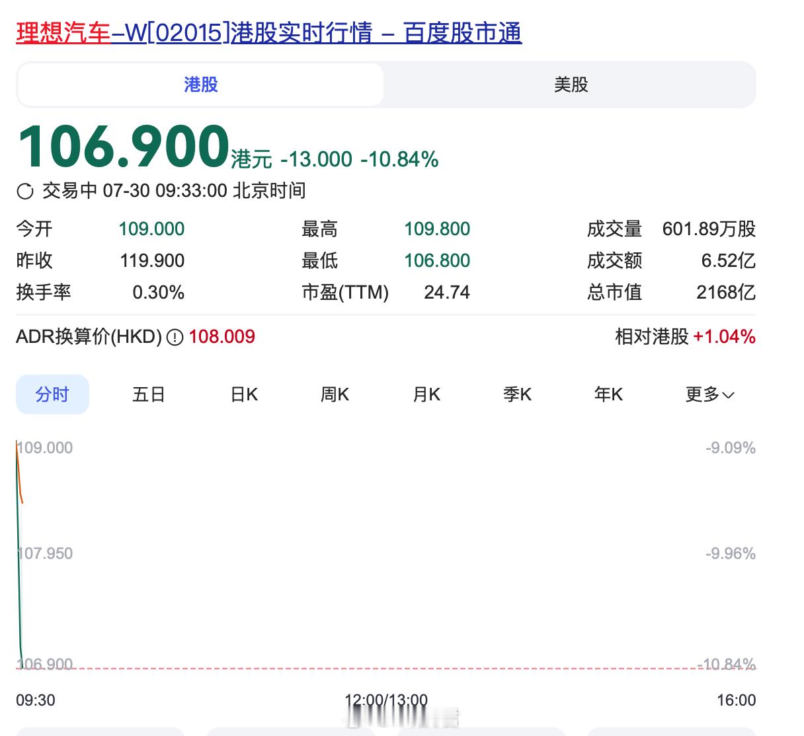Click the trading time 07-30 09:33:00 北京时间
The image size is (804, 736).
[x=204, y=191]
